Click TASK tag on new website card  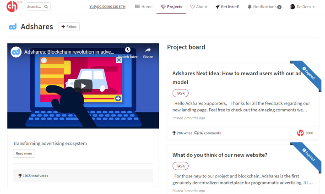coord(180,166)
